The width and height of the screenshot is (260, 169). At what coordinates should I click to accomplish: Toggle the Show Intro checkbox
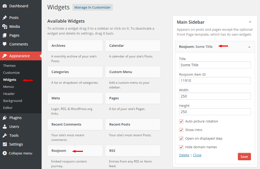(181, 130)
